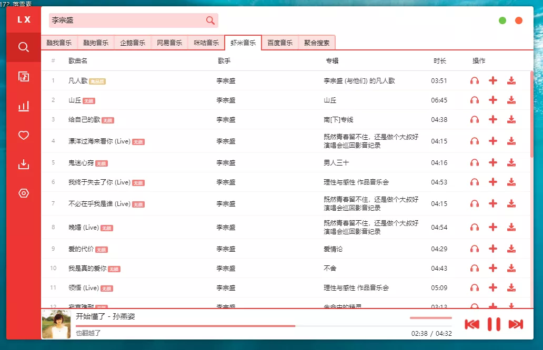The image size is (543, 350).
Task: Go back to the previous track
Action: coord(472,324)
